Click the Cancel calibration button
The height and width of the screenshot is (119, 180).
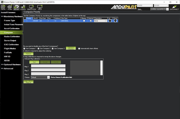pyautogui.click(x=56, y=62)
